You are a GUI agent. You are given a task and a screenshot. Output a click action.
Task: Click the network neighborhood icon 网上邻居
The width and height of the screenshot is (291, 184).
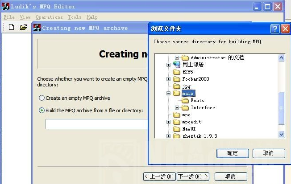click(x=177, y=65)
